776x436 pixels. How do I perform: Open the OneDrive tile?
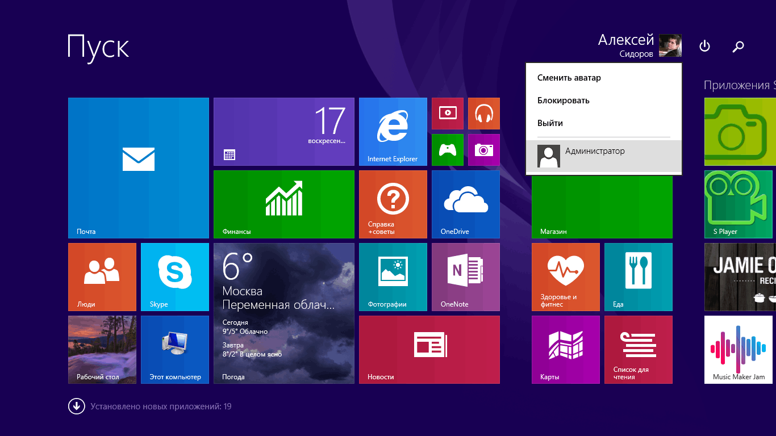466,204
